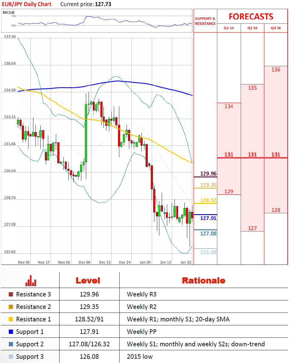The width and height of the screenshot is (291, 363).
Task: Click the 134 value in Q1 16 forecast
Action: click(x=229, y=106)
